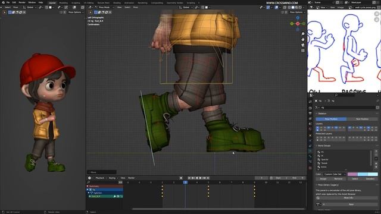This screenshot has height=214, width=381.
Task: Click the viewport zoom magnifier gizmo
Action: 303,34
